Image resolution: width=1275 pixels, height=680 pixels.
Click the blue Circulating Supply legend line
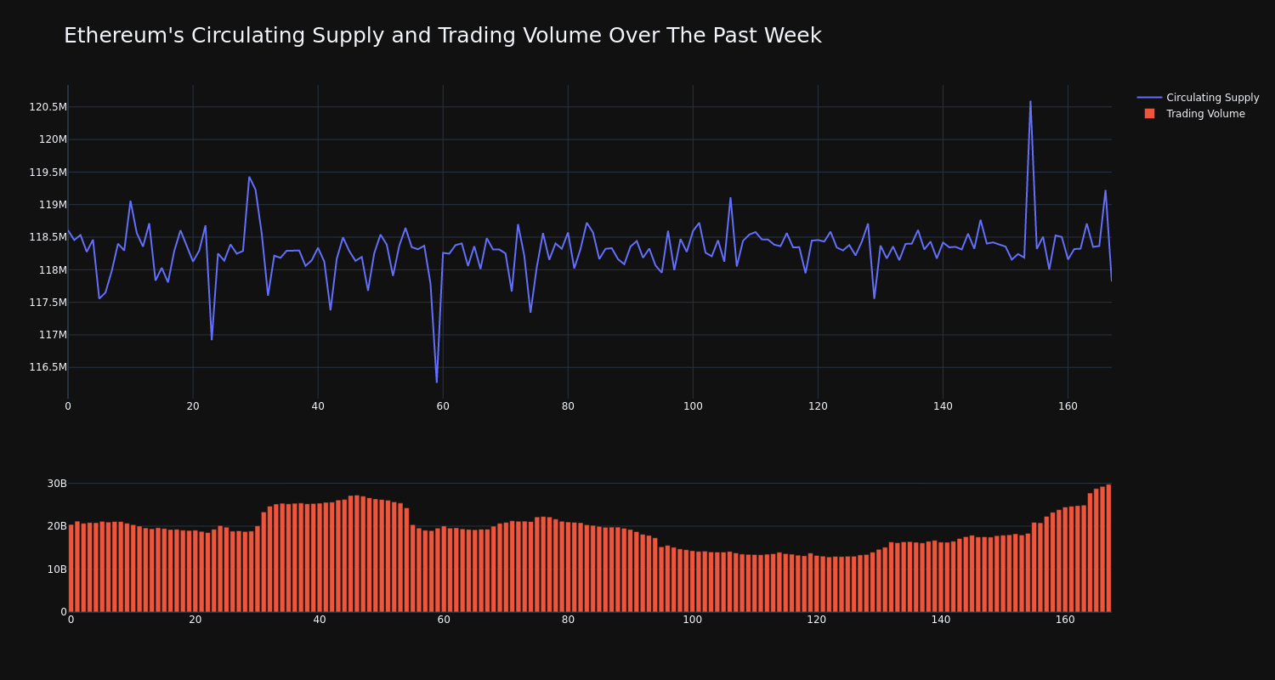click(1149, 98)
